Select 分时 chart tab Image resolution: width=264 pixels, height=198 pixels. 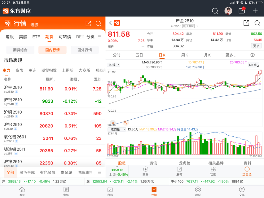(117, 55)
